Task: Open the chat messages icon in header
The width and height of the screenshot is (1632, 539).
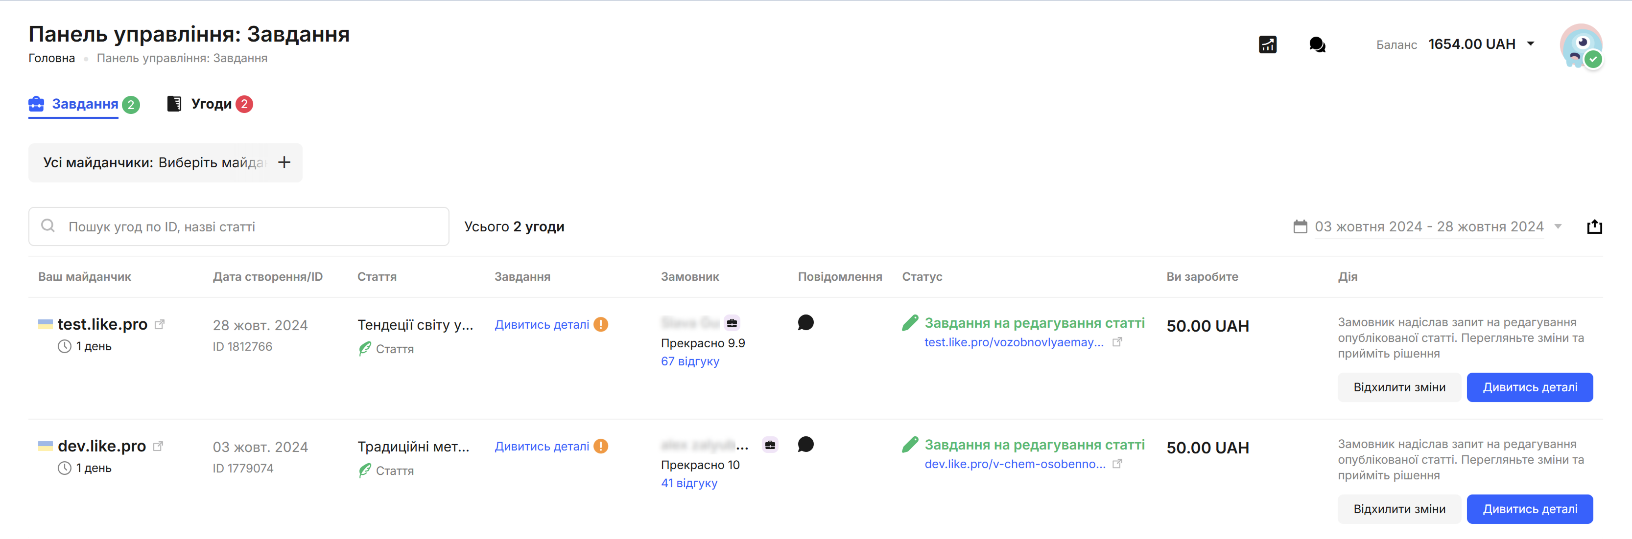Action: [1317, 45]
